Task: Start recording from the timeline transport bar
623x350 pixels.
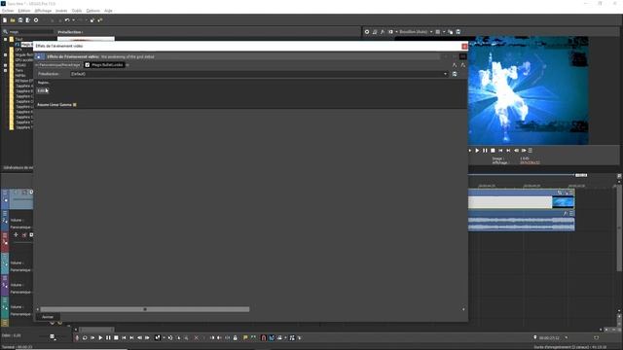Action: (77, 337)
